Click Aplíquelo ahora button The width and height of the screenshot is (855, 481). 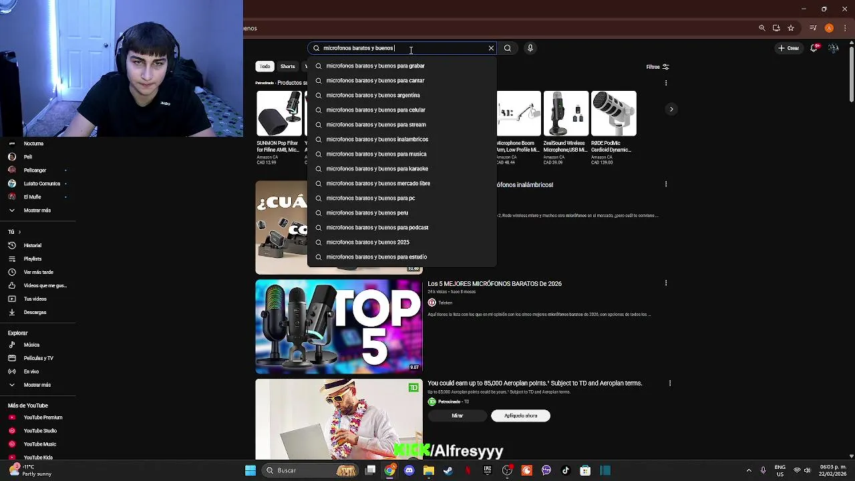520,416
